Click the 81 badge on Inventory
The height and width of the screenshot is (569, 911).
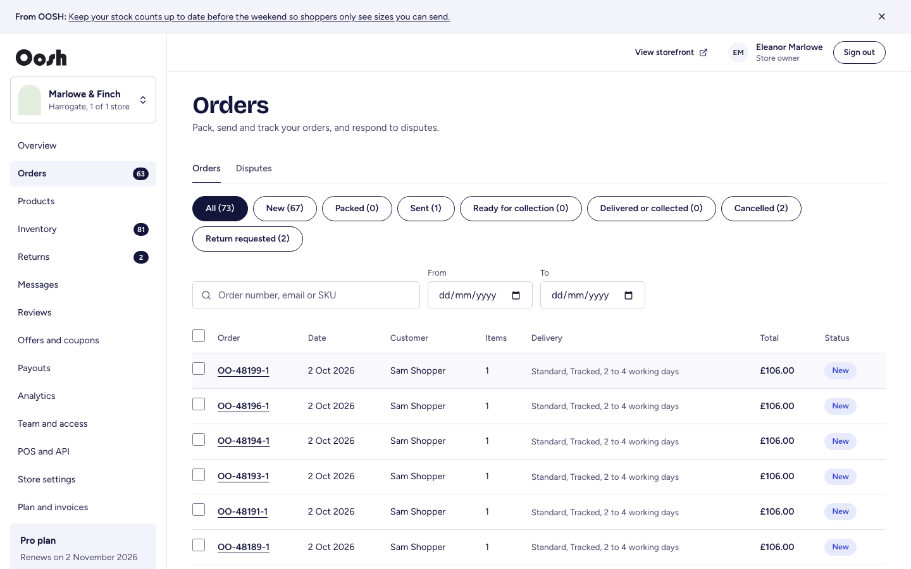pyautogui.click(x=141, y=229)
